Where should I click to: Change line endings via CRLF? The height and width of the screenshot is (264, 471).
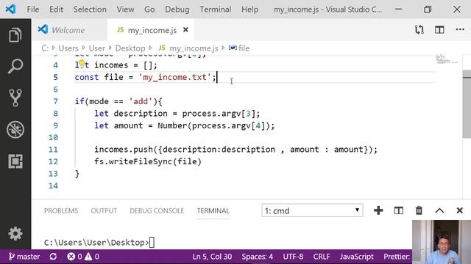(x=322, y=257)
